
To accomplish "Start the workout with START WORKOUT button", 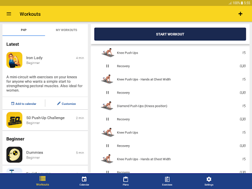I will pos(170,34).
